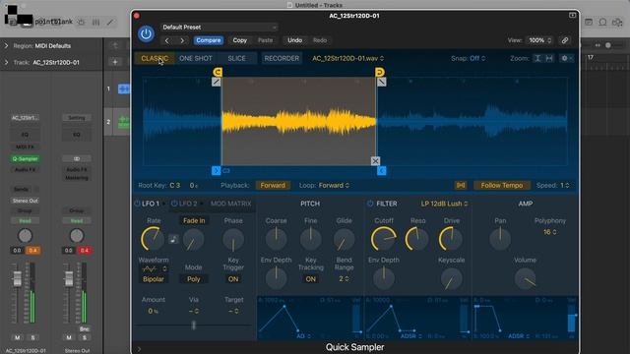Click the LFO Rate knob
The height and width of the screenshot is (354, 630).
(x=153, y=239)
